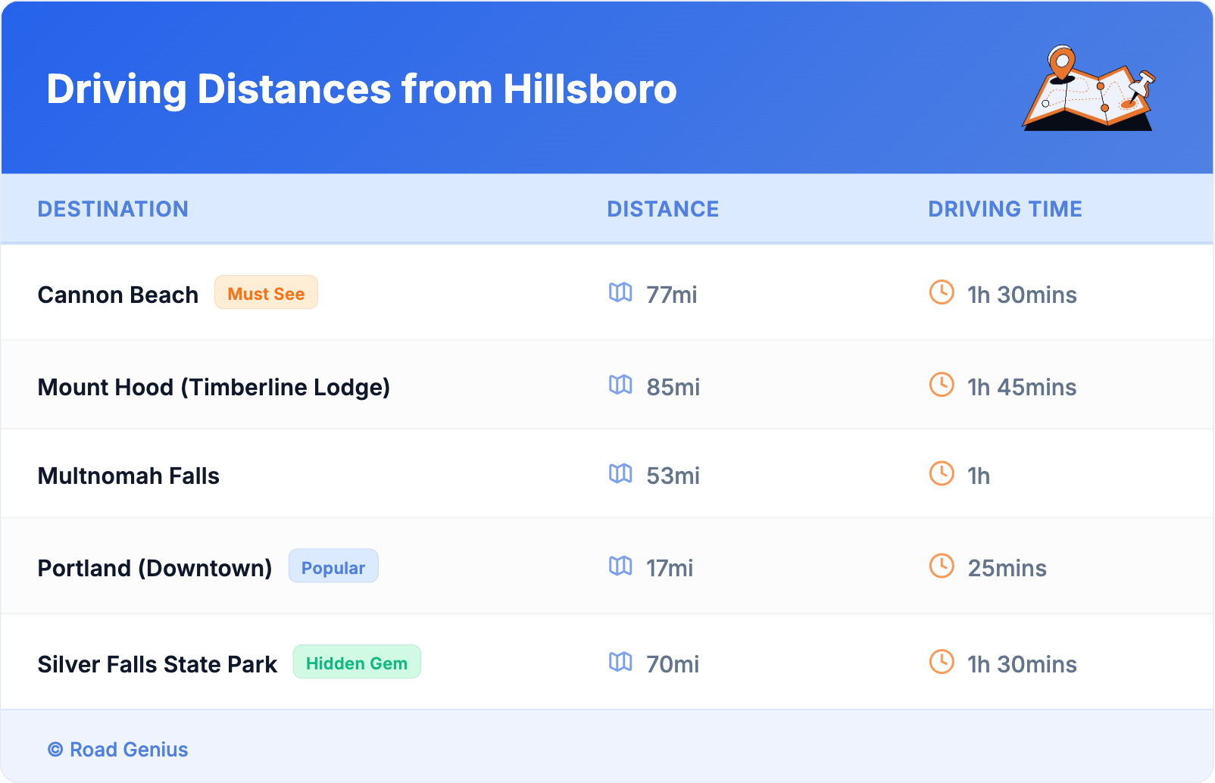This screenshot has width=1215, height=783.
Task: Select Mount Hood (Timberline Lodge) destination
Action: click(214, 387)
